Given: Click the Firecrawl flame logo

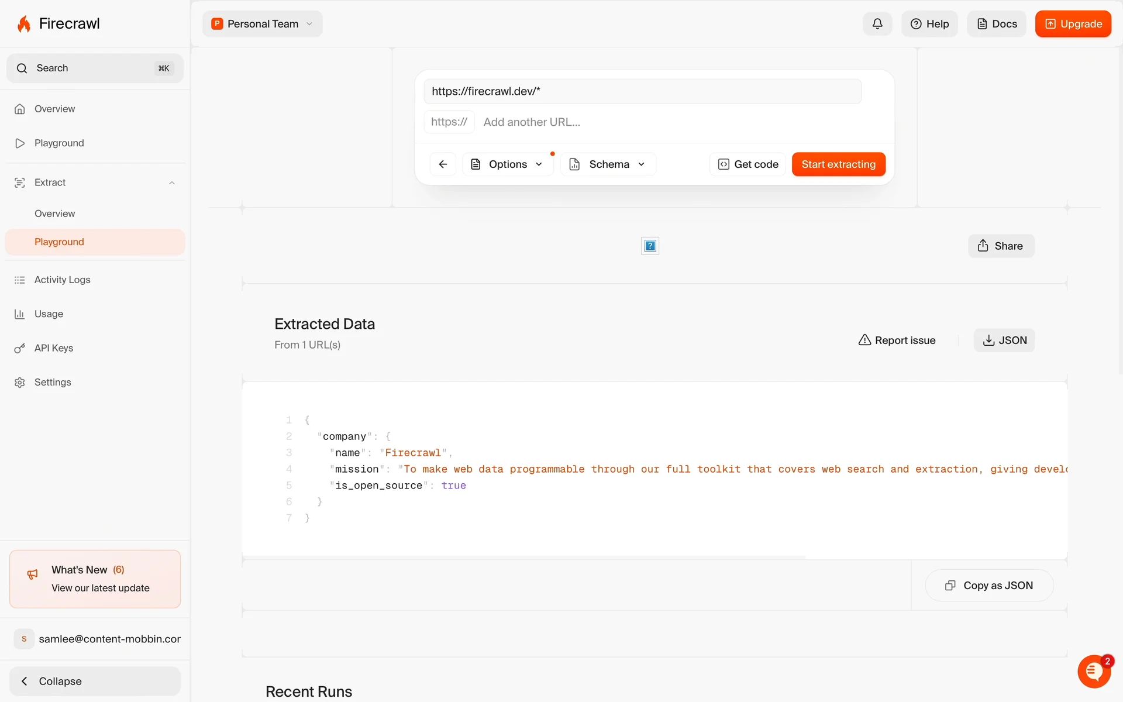Looking at the screenshot, I should point(24,24).
